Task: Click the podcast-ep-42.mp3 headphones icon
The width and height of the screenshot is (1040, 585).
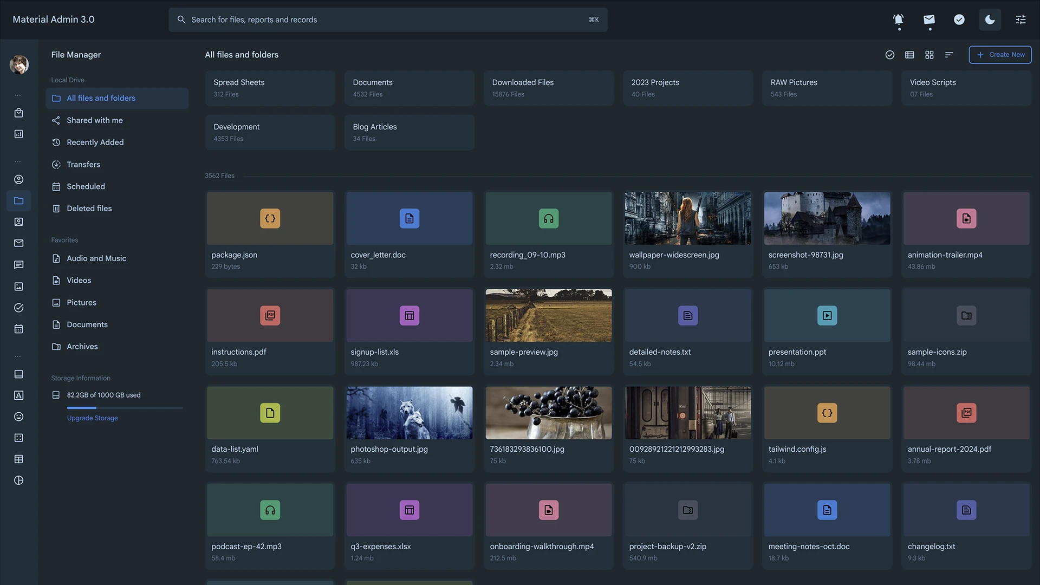Action: [270, 510]
